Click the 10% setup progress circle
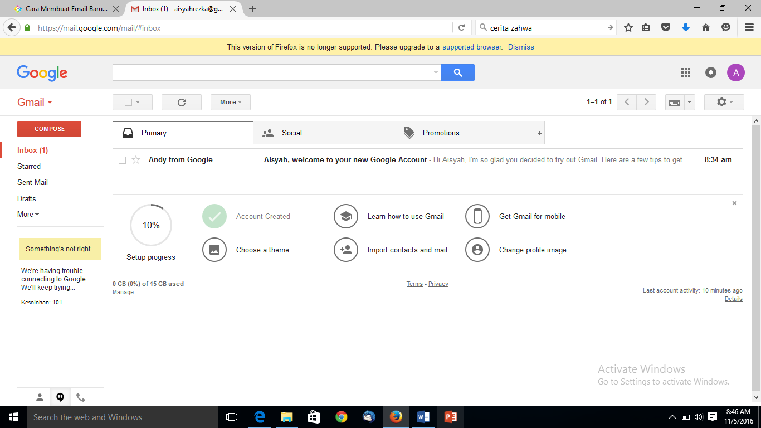 tap(151, 225)
